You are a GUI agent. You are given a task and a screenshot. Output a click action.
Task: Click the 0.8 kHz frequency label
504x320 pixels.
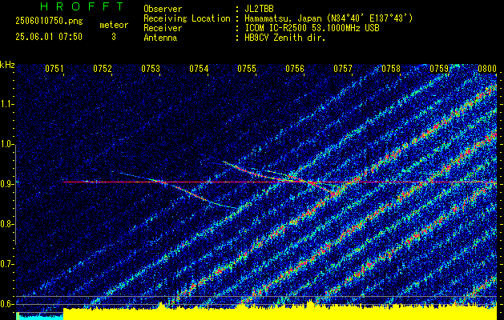click(x=6, y=224)
